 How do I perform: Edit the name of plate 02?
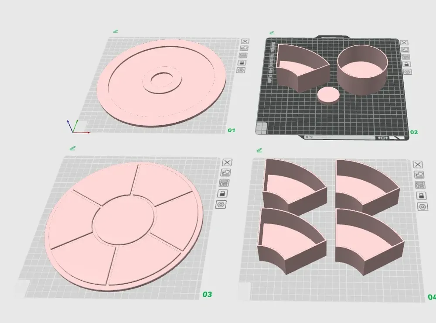(272, 33)
